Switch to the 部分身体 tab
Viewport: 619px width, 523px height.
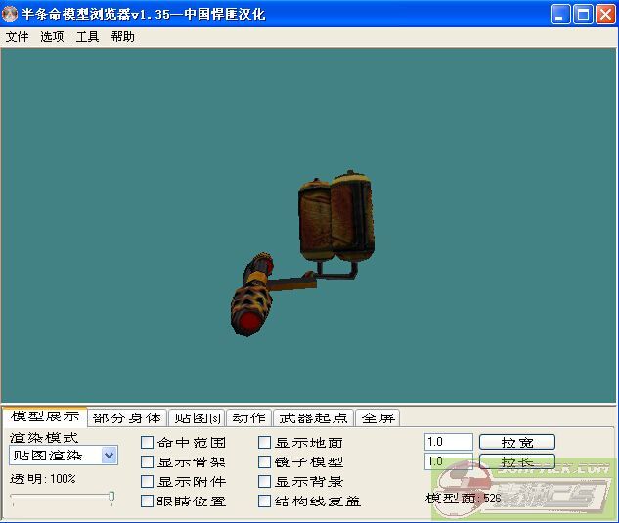pos(127,418)
